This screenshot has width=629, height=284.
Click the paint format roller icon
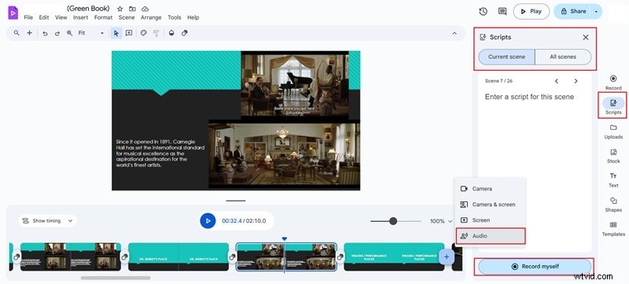click(x=156, y=33)
